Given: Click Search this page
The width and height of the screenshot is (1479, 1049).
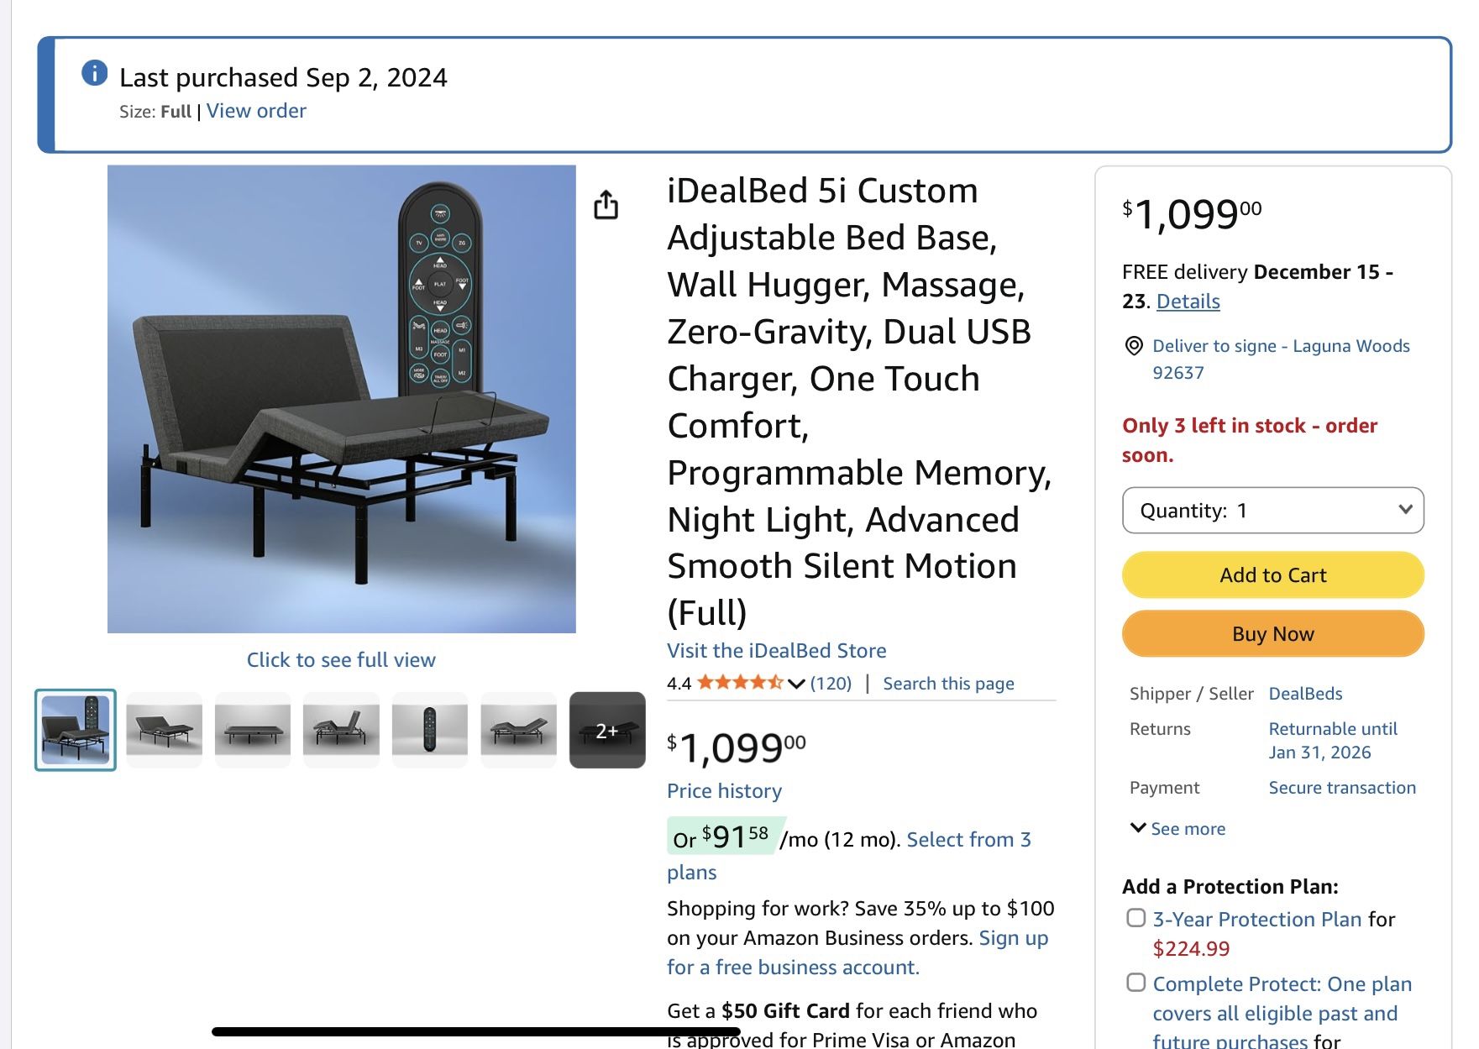Looking at the screenshot, I should point(948,683).
